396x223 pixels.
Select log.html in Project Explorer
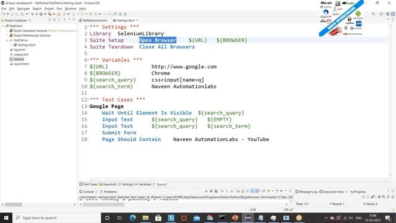[19, 50]
